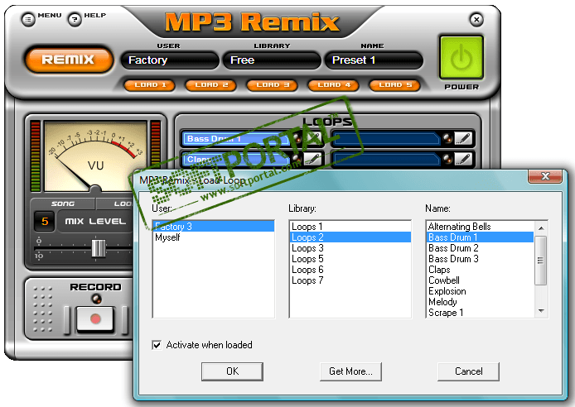Edit second left loop with pencil icon

312,159
